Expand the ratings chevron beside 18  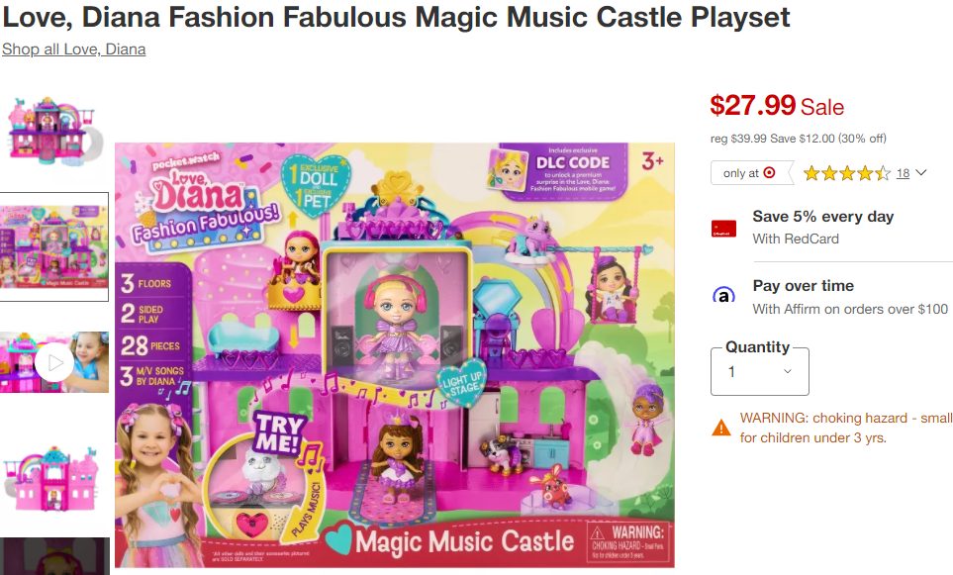pyautogui.click(x=921, y=173)
